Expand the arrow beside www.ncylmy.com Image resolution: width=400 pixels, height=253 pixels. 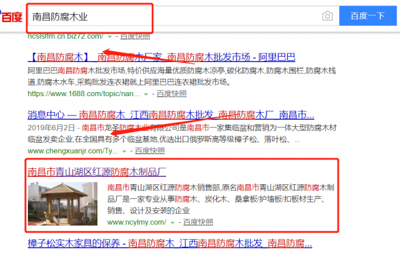click(x=173, y=223)
